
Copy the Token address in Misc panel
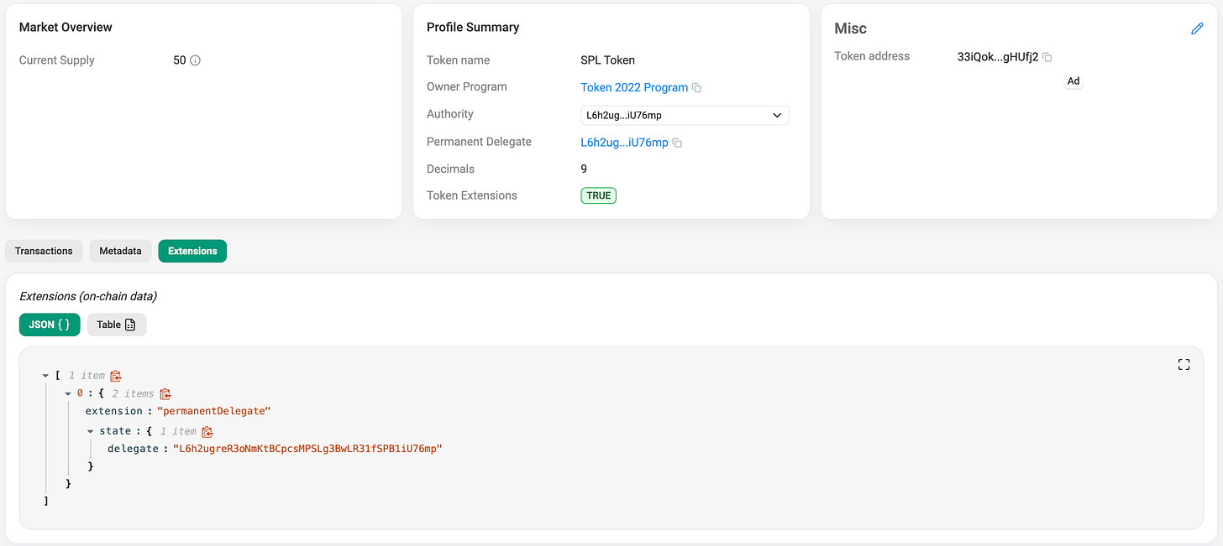coord(1046,57)
